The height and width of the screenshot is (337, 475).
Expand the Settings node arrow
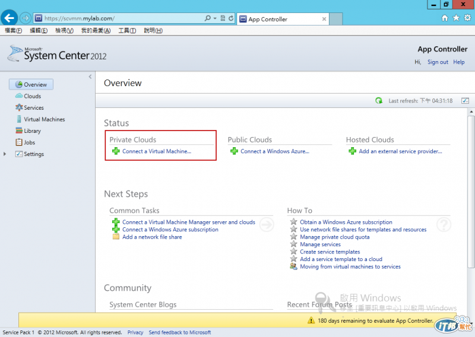[x=5, y=154]
